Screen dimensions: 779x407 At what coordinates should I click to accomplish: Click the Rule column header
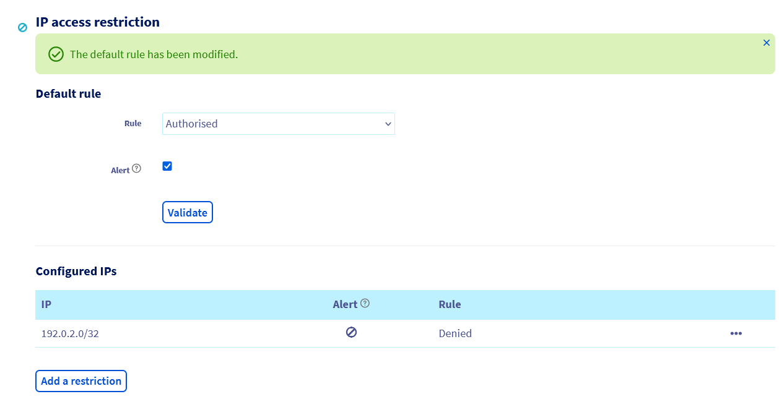coord(450,304)
